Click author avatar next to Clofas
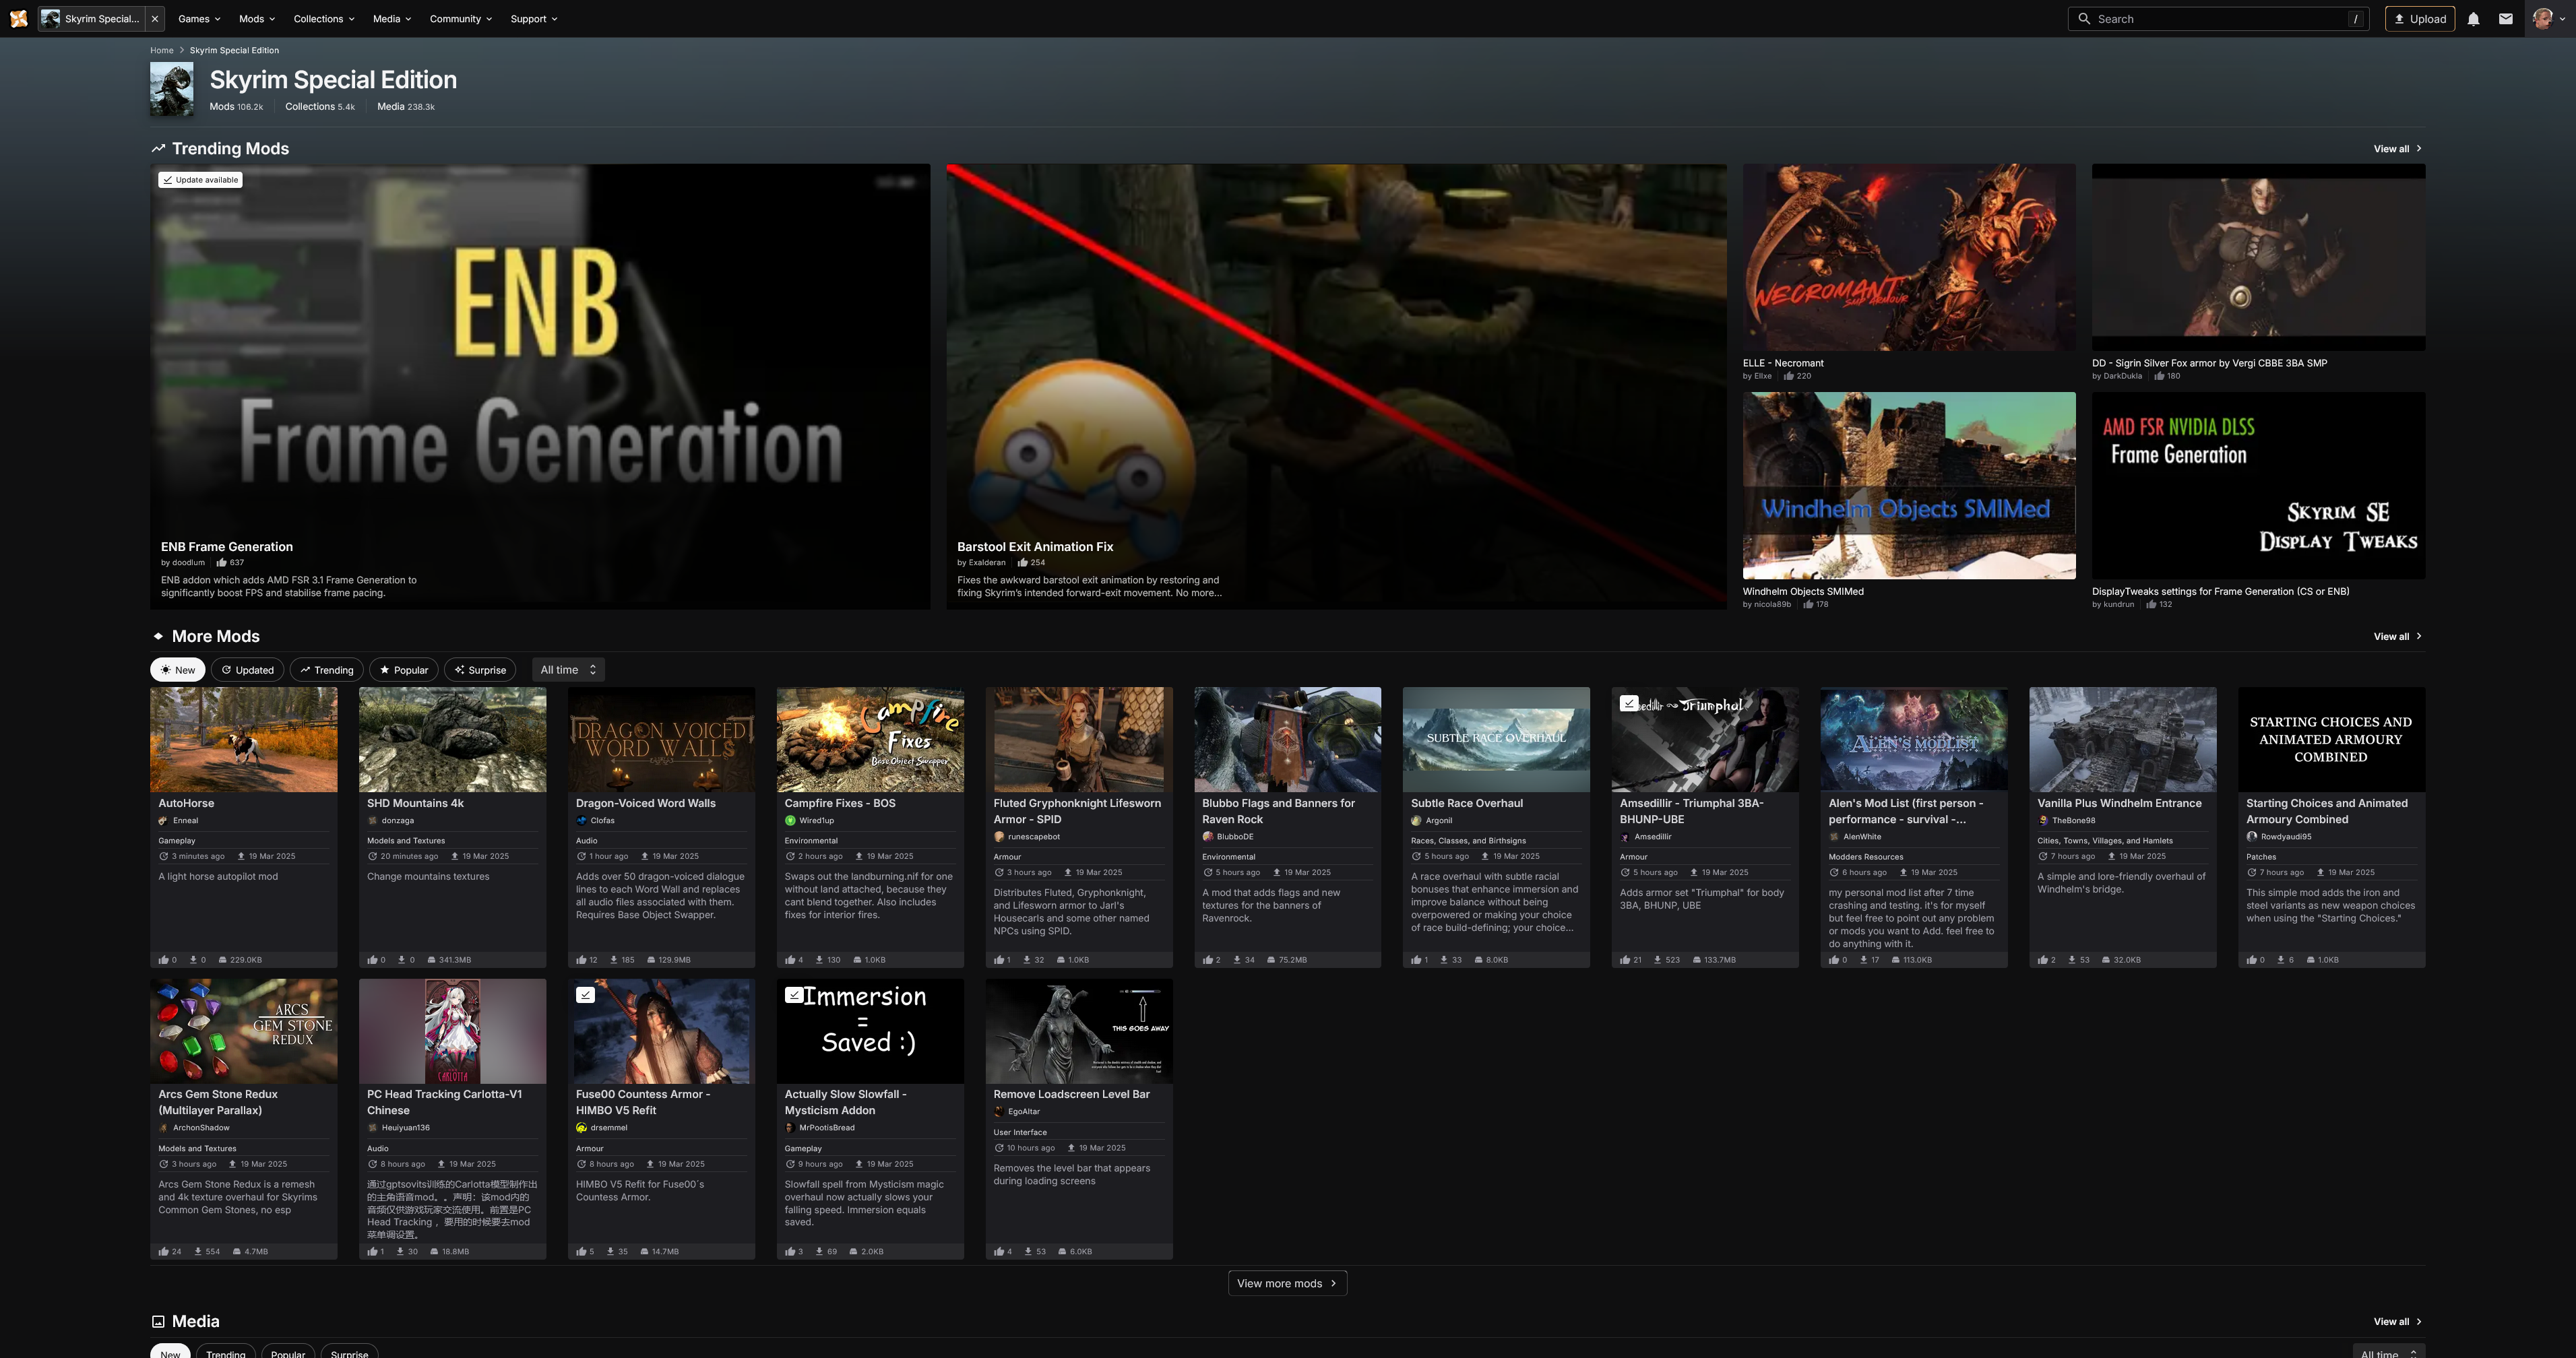 (581, 821)
